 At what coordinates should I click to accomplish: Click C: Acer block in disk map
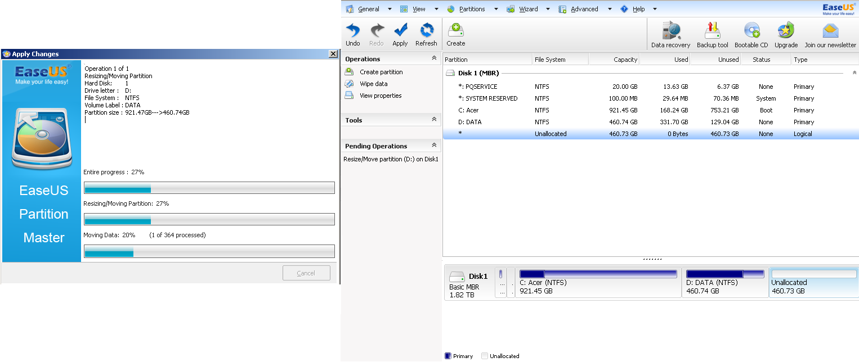pos(598,283)
